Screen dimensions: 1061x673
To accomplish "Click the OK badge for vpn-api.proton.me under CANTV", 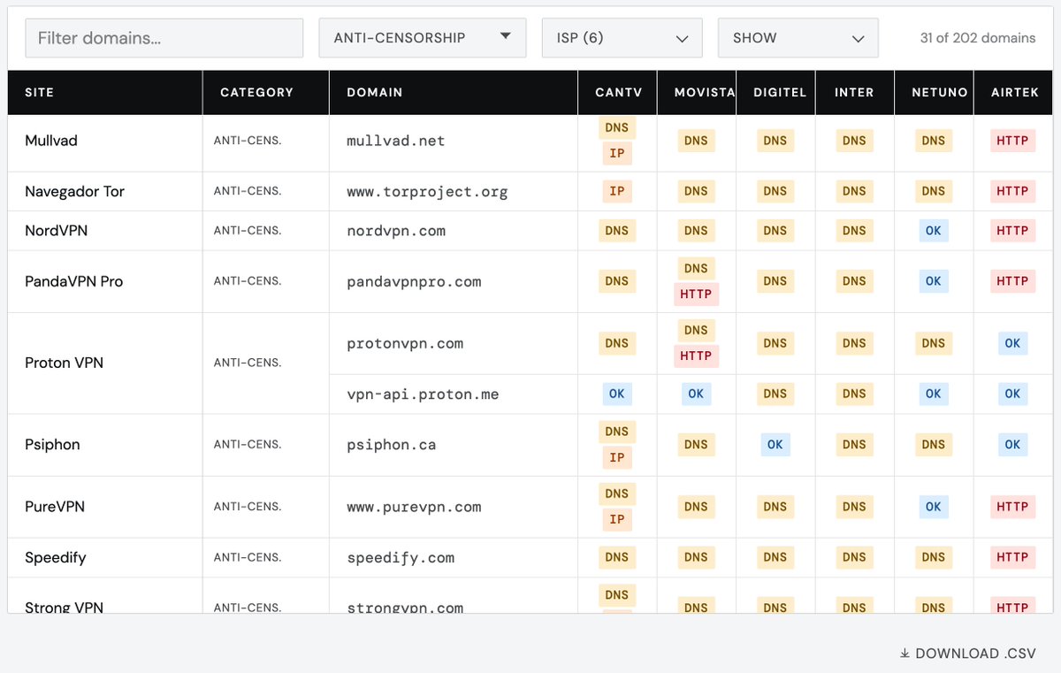I will pyautogui.click(x=617, y=394).
